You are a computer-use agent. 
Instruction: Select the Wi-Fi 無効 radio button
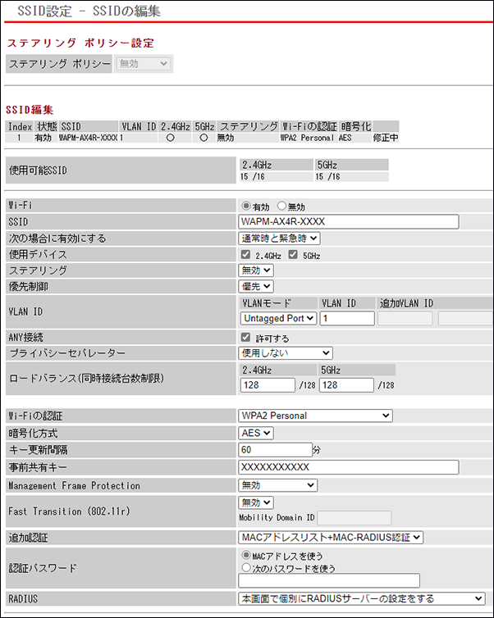click(x=283, y=207)
